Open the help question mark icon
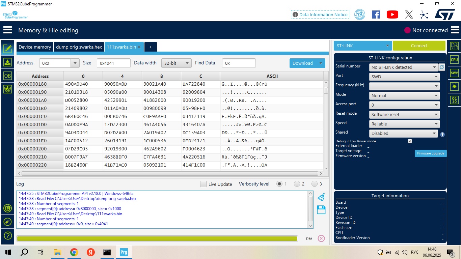This screenshot has width=461, height=259. tap(7, 235)
